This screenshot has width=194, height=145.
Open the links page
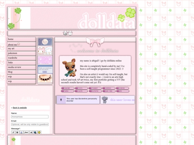point(22,63)
